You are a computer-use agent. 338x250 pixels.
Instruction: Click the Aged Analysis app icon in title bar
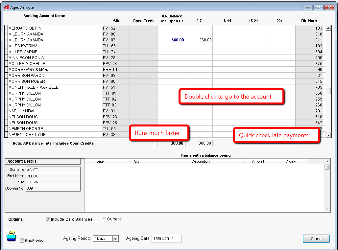click(6, 7)
